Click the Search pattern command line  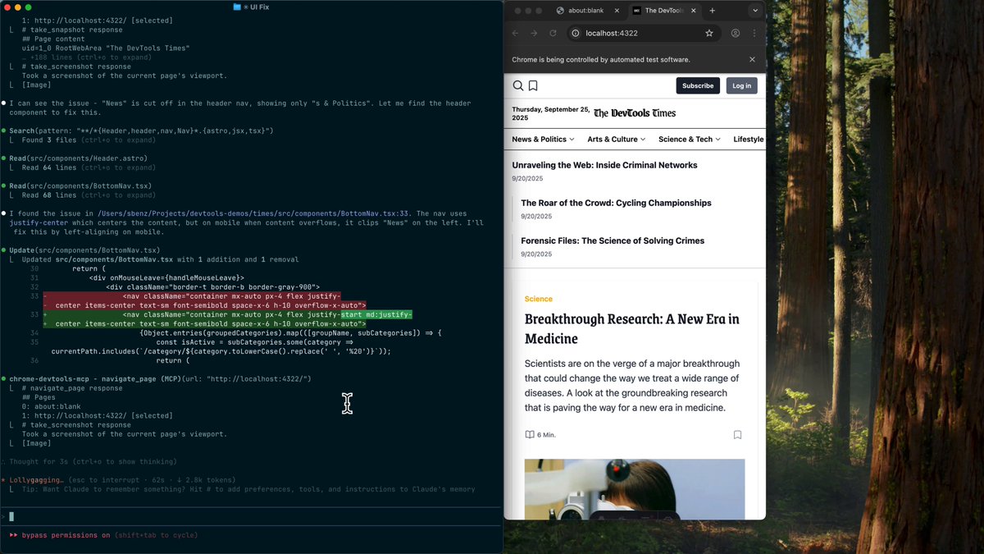point(141,130)
